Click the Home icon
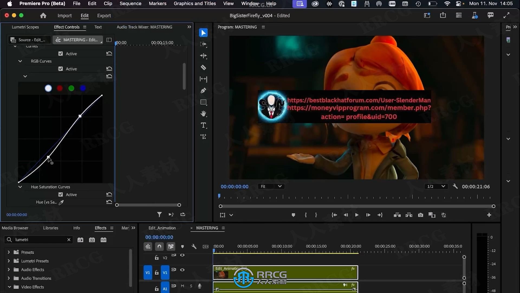The height and width of the screenshot is (293, 520). (x=43, y=16)
